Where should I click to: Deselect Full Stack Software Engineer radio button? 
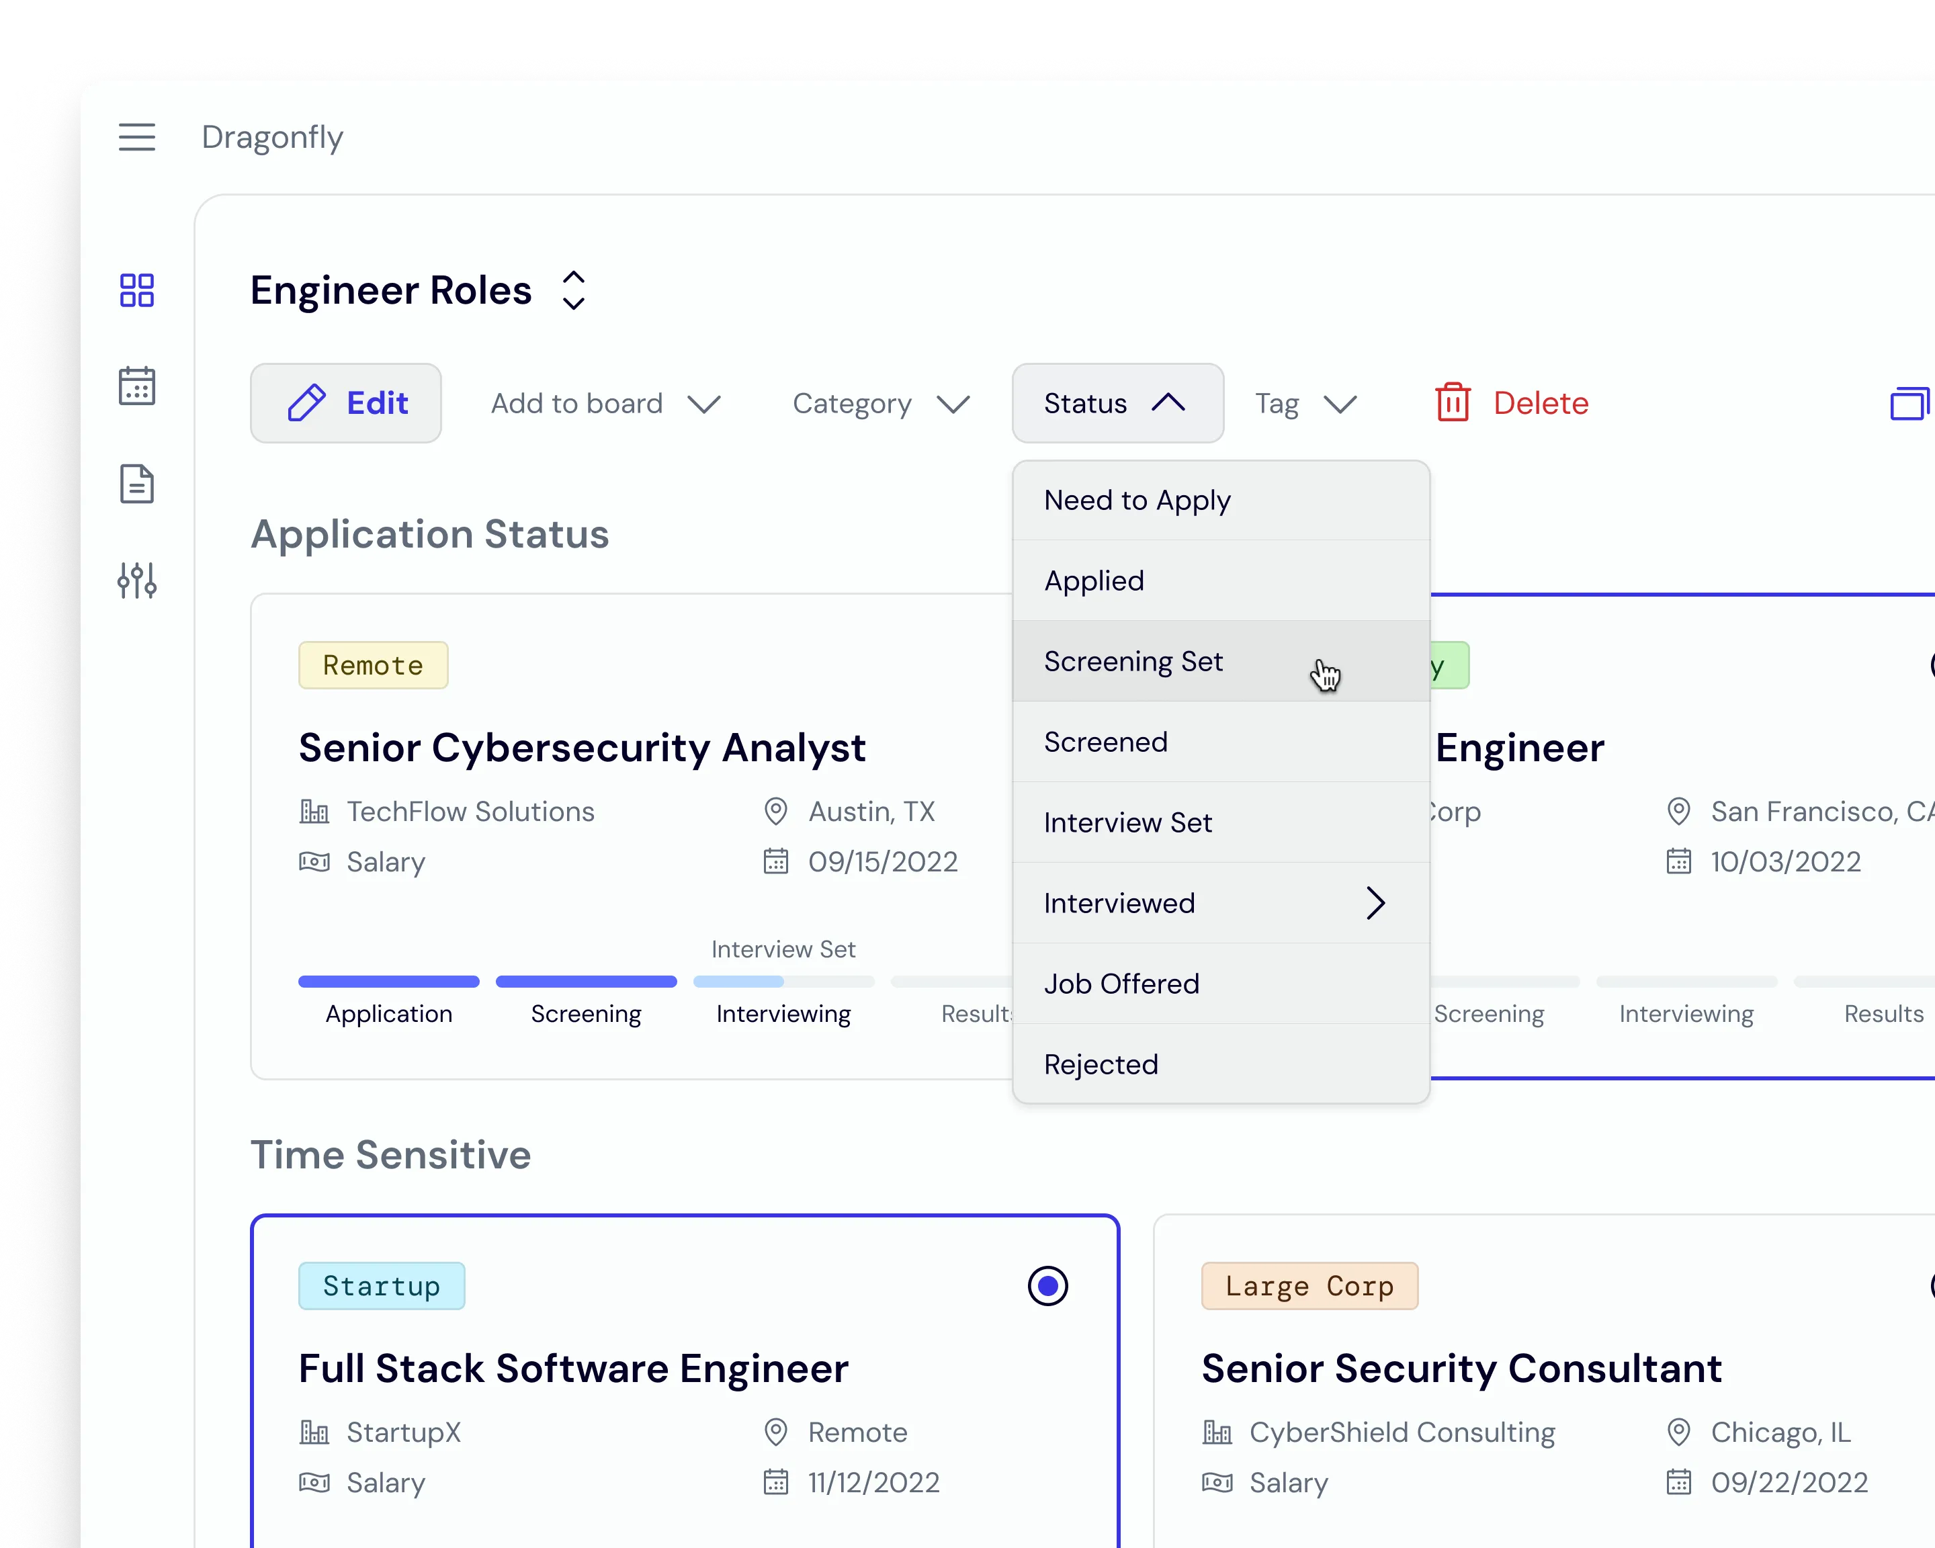tap(1047, 1286)
